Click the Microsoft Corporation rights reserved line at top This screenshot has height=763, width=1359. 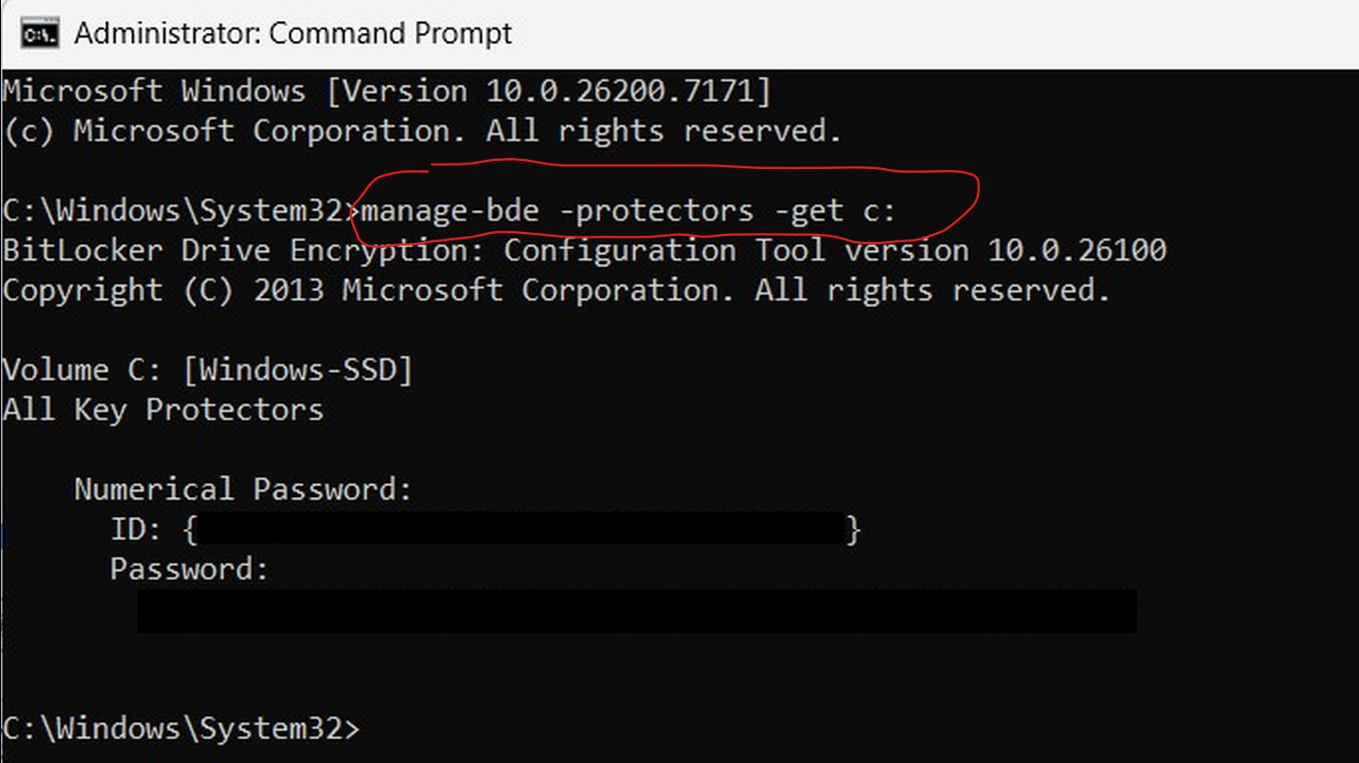(x=421, y=132)
